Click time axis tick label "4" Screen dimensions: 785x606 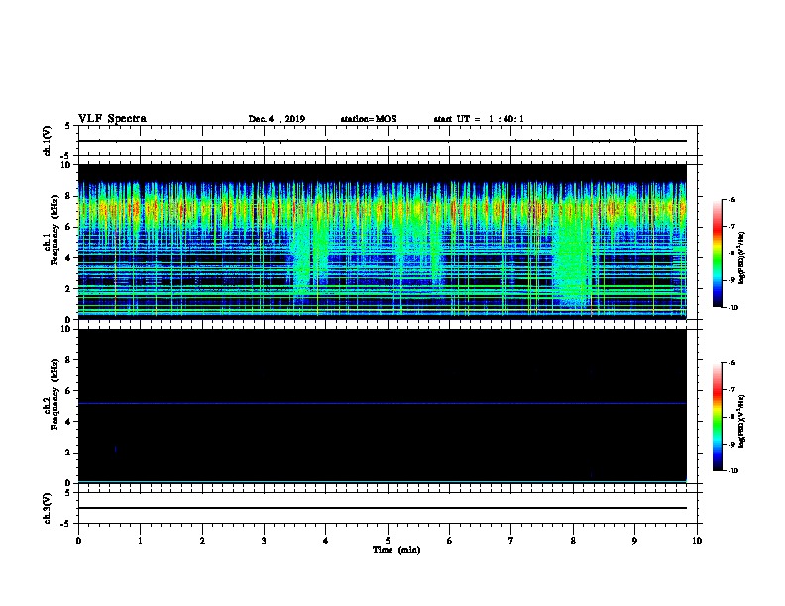(326, 541)
